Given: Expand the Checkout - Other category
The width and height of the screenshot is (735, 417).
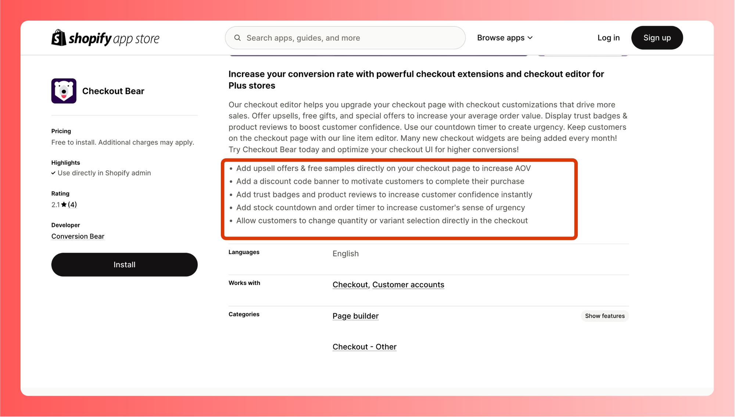Looking at the screenshot, I should point(365,347).
